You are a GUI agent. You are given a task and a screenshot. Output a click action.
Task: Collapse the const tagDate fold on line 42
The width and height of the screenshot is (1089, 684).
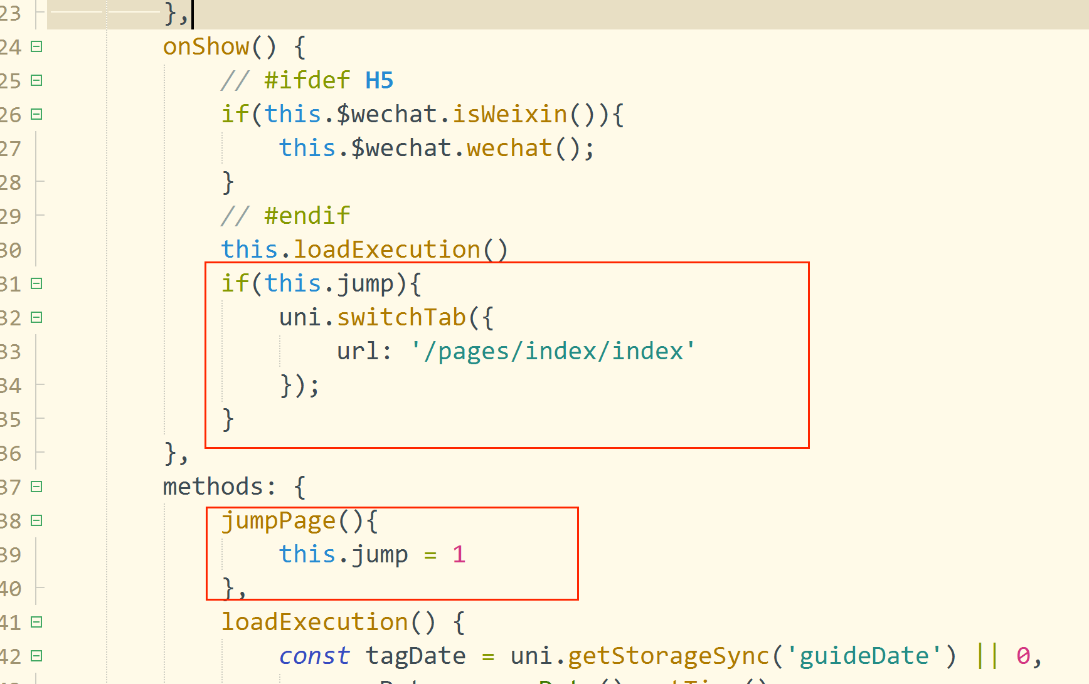point(36,656)
